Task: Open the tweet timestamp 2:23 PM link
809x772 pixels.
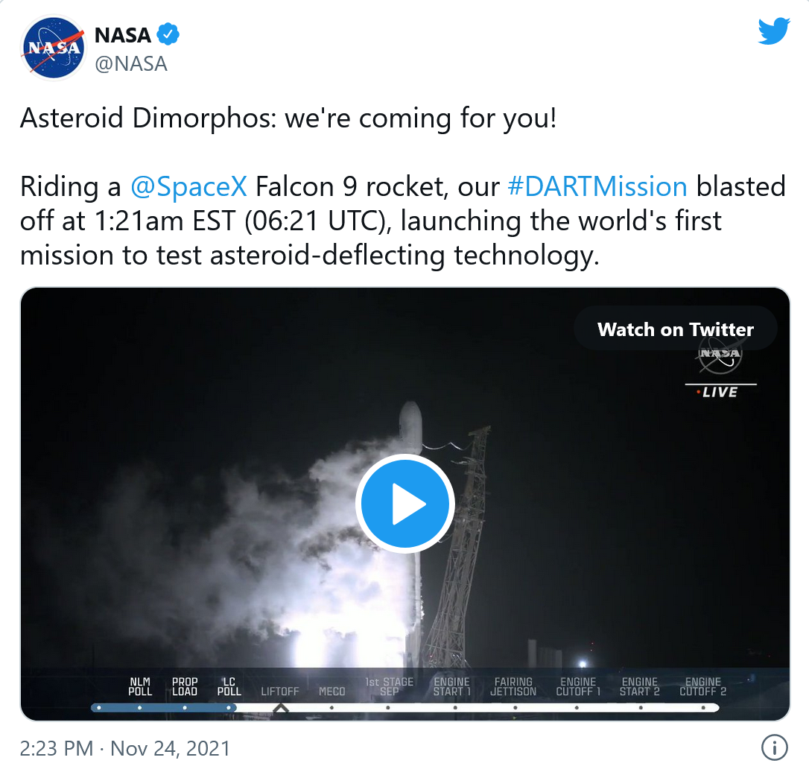Action: (x=56, y=747)
